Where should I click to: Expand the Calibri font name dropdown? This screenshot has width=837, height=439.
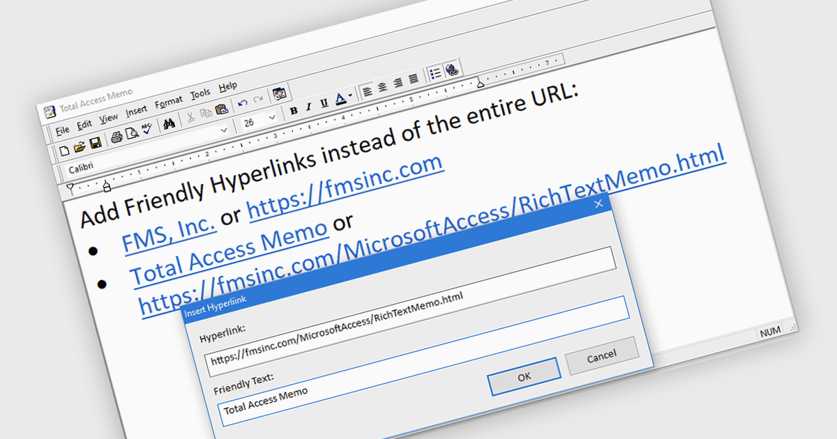click(224, 130)
